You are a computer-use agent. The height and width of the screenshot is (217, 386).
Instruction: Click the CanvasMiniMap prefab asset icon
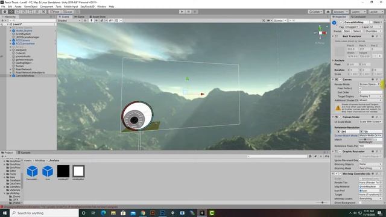click(x=32, y=171)
